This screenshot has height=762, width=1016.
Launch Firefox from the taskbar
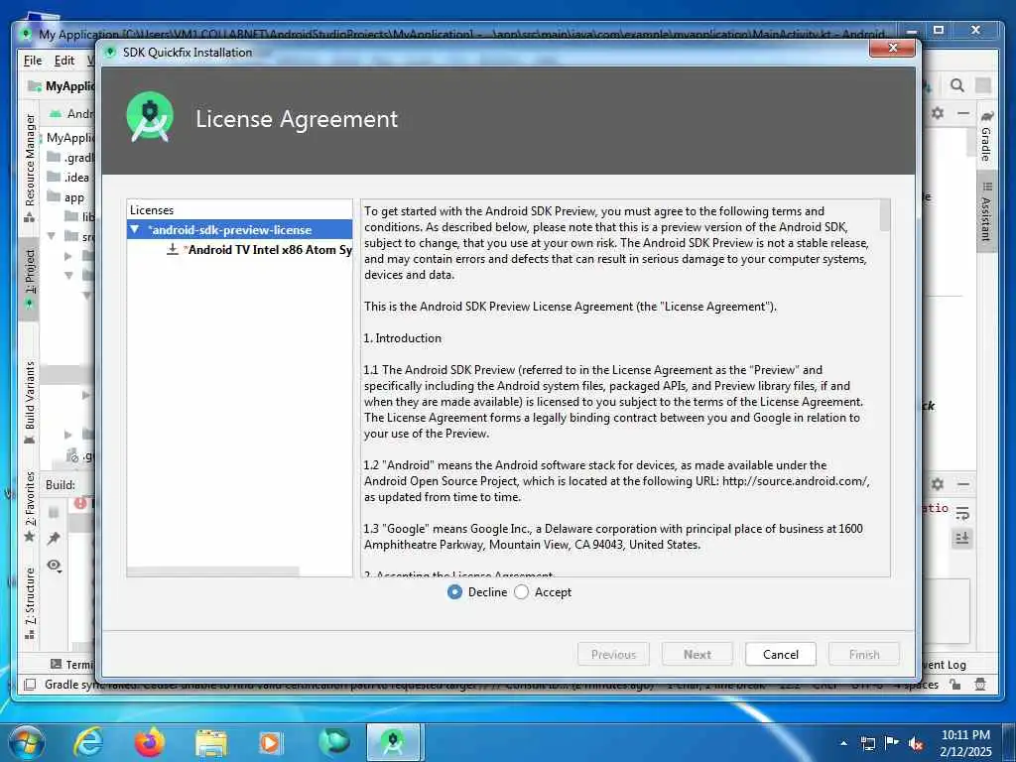point(150,742)
